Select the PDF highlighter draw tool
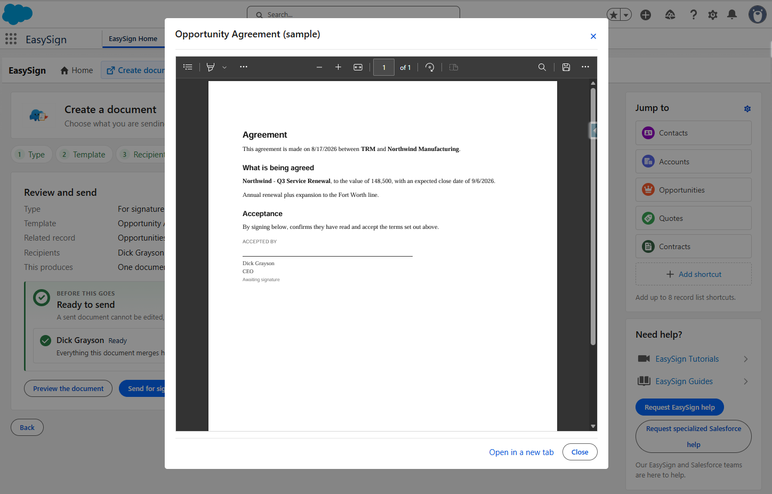 coord(211,67)
